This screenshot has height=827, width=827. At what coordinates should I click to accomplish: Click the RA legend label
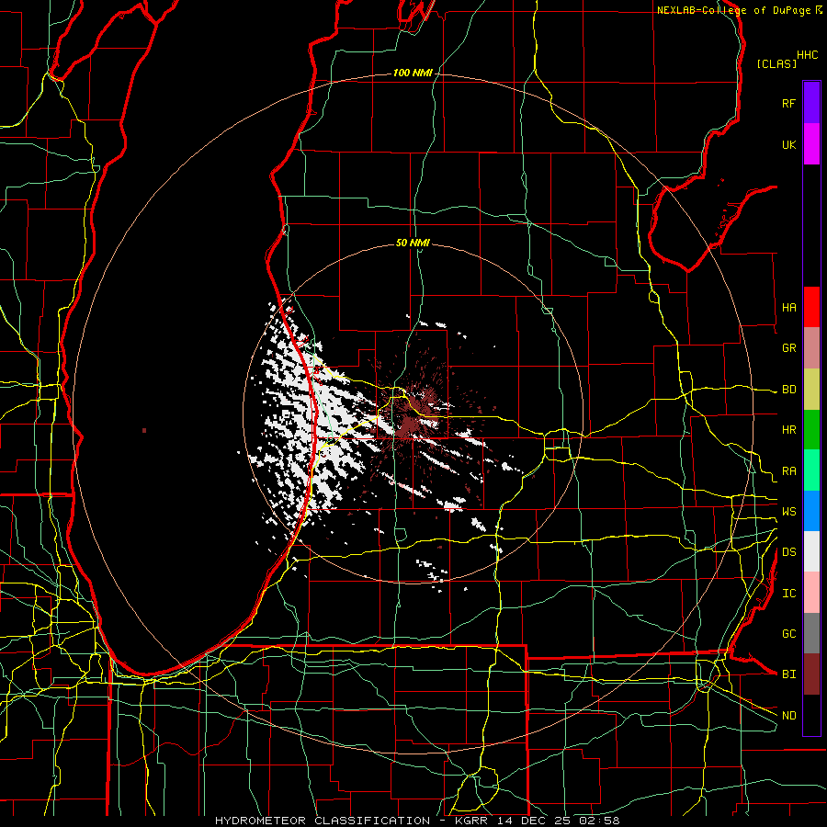coord(788,471)
